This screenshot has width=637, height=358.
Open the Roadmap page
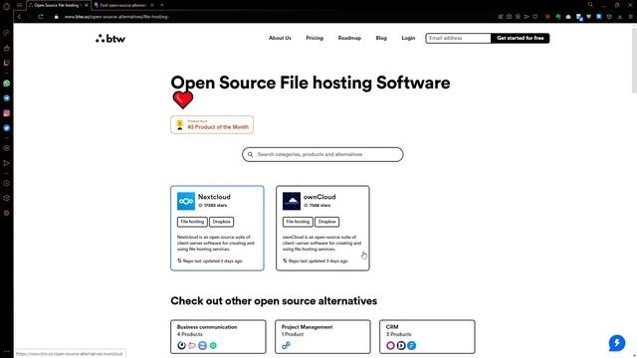click(349, 38)
